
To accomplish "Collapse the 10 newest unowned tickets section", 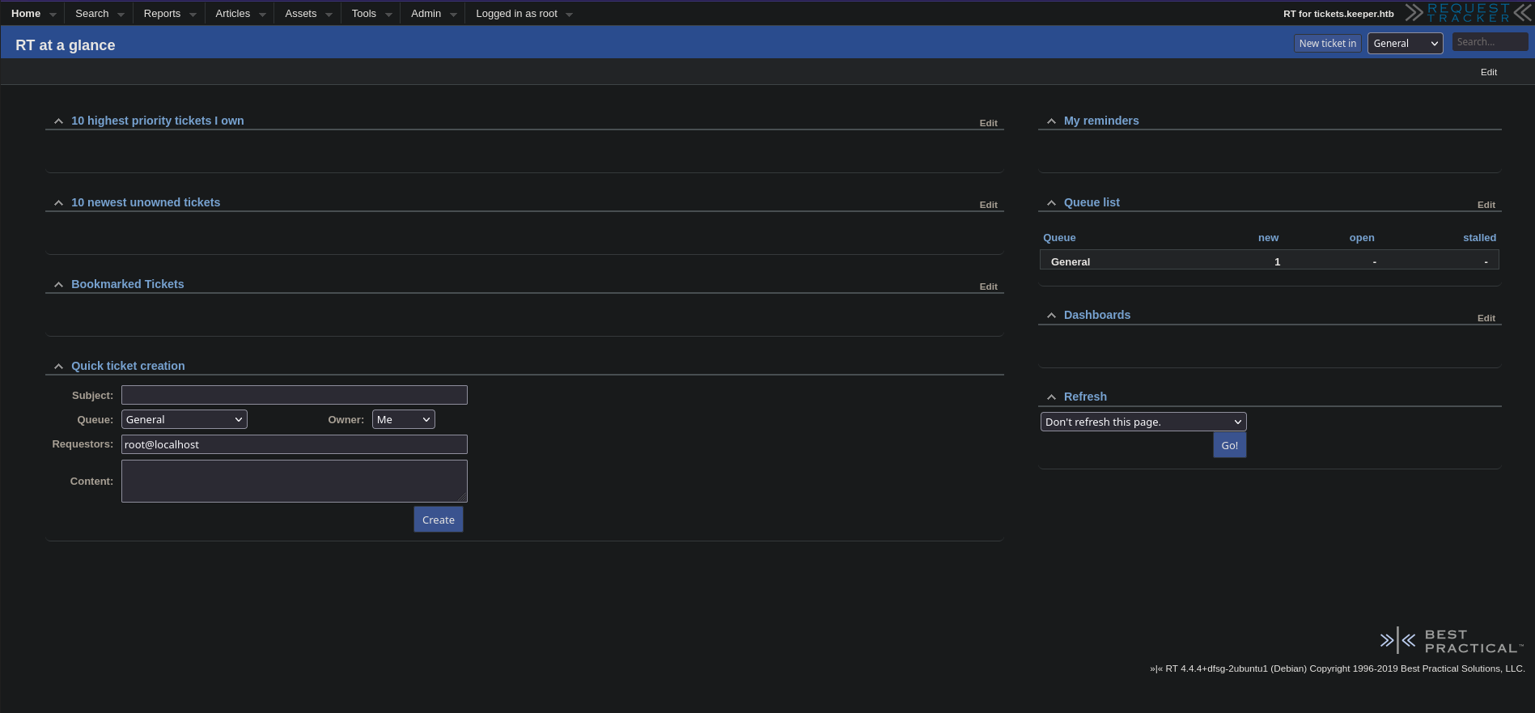I will [58, 203].
